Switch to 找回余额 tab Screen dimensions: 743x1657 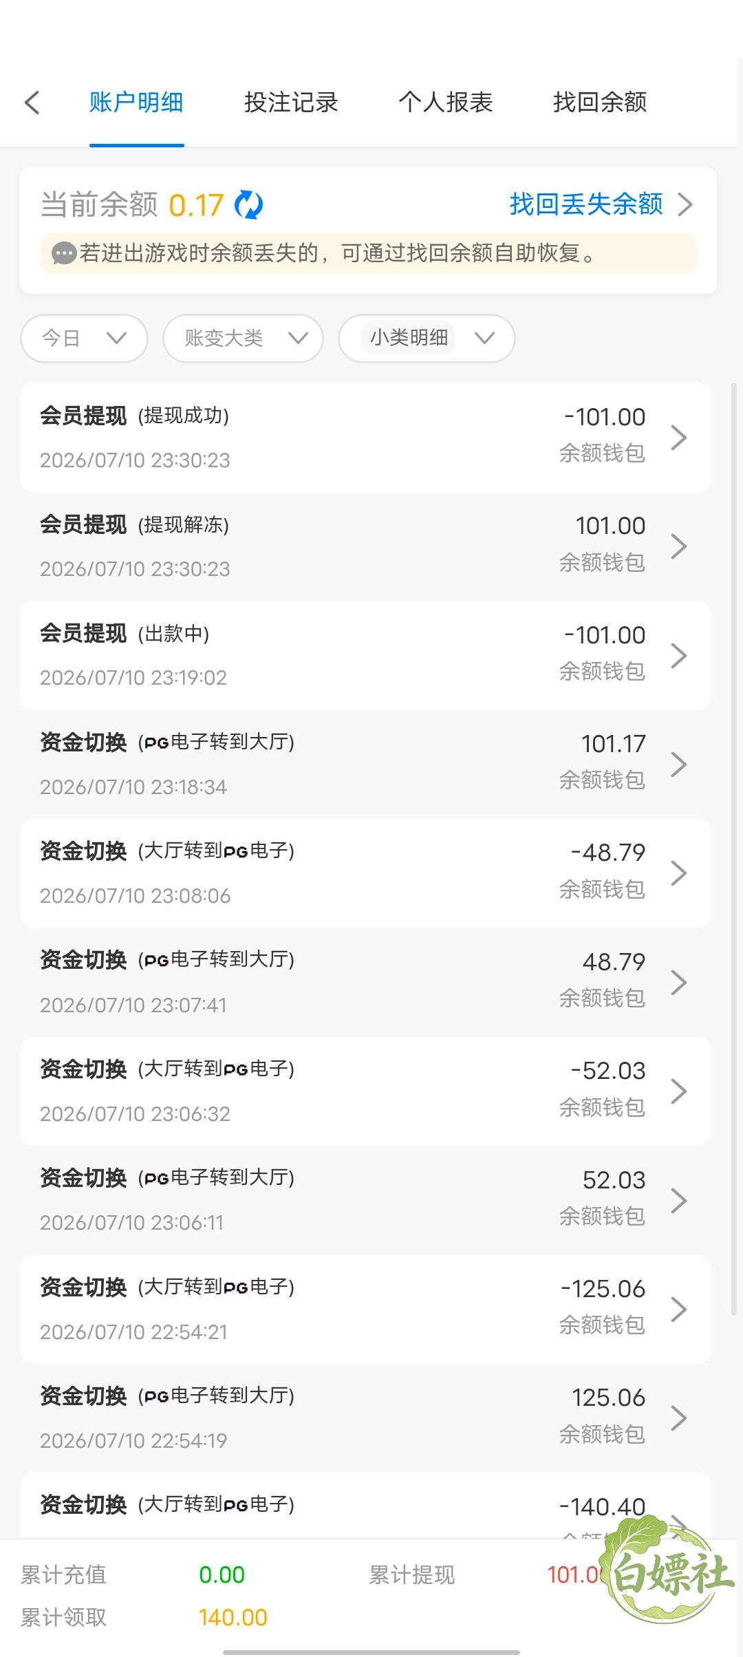(x=600, y=103)
